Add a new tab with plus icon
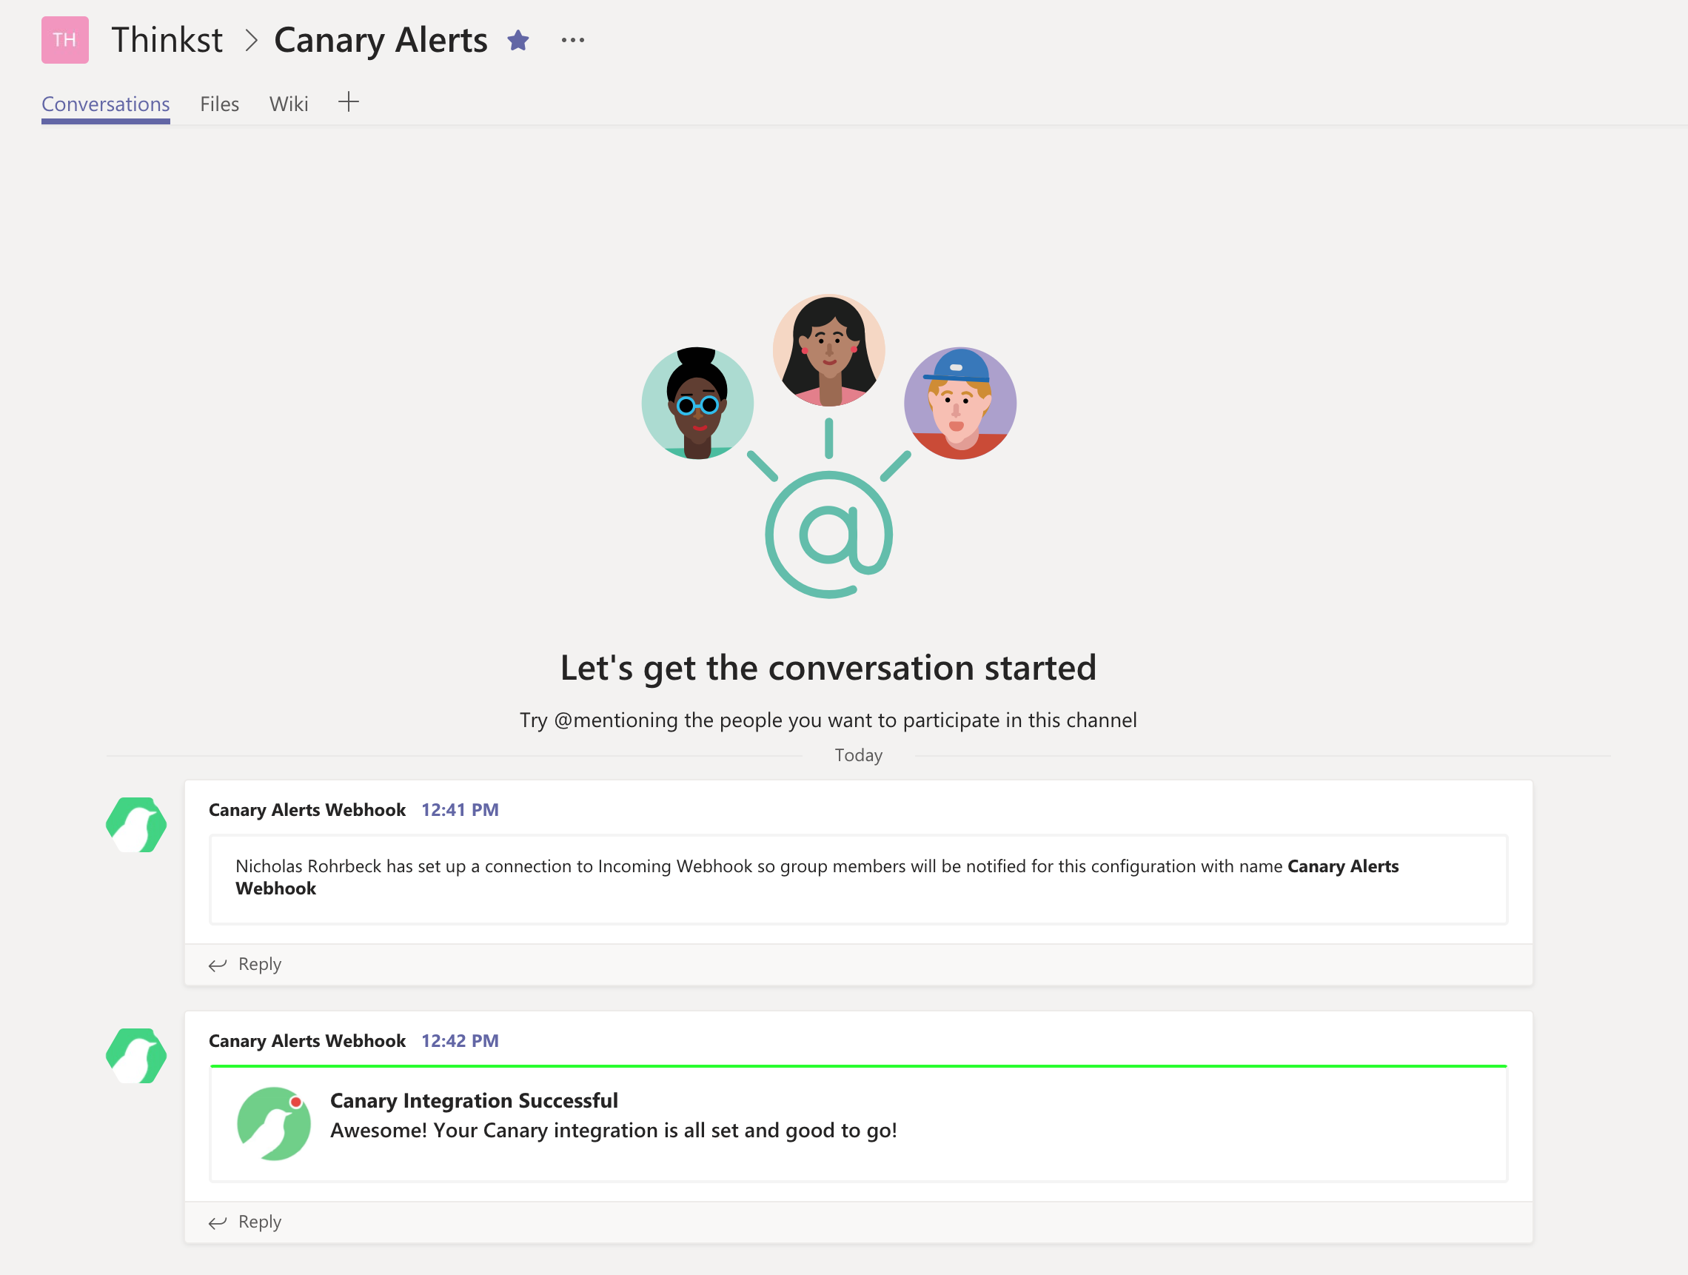This screenshot has width=1688, height=1275. (348, 102)
